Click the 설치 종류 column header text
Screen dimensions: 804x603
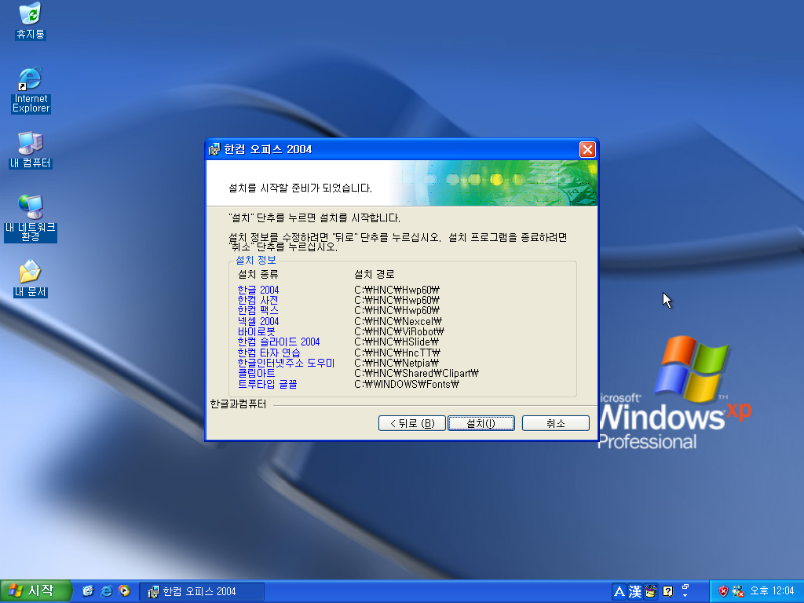[x=258, y=274]
